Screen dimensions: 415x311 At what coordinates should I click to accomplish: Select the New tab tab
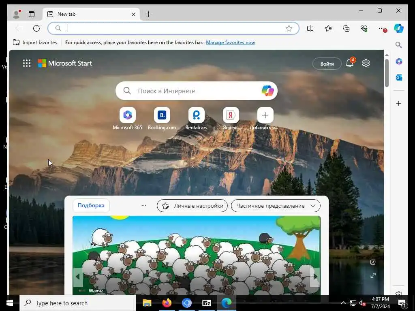pos(91,14)
